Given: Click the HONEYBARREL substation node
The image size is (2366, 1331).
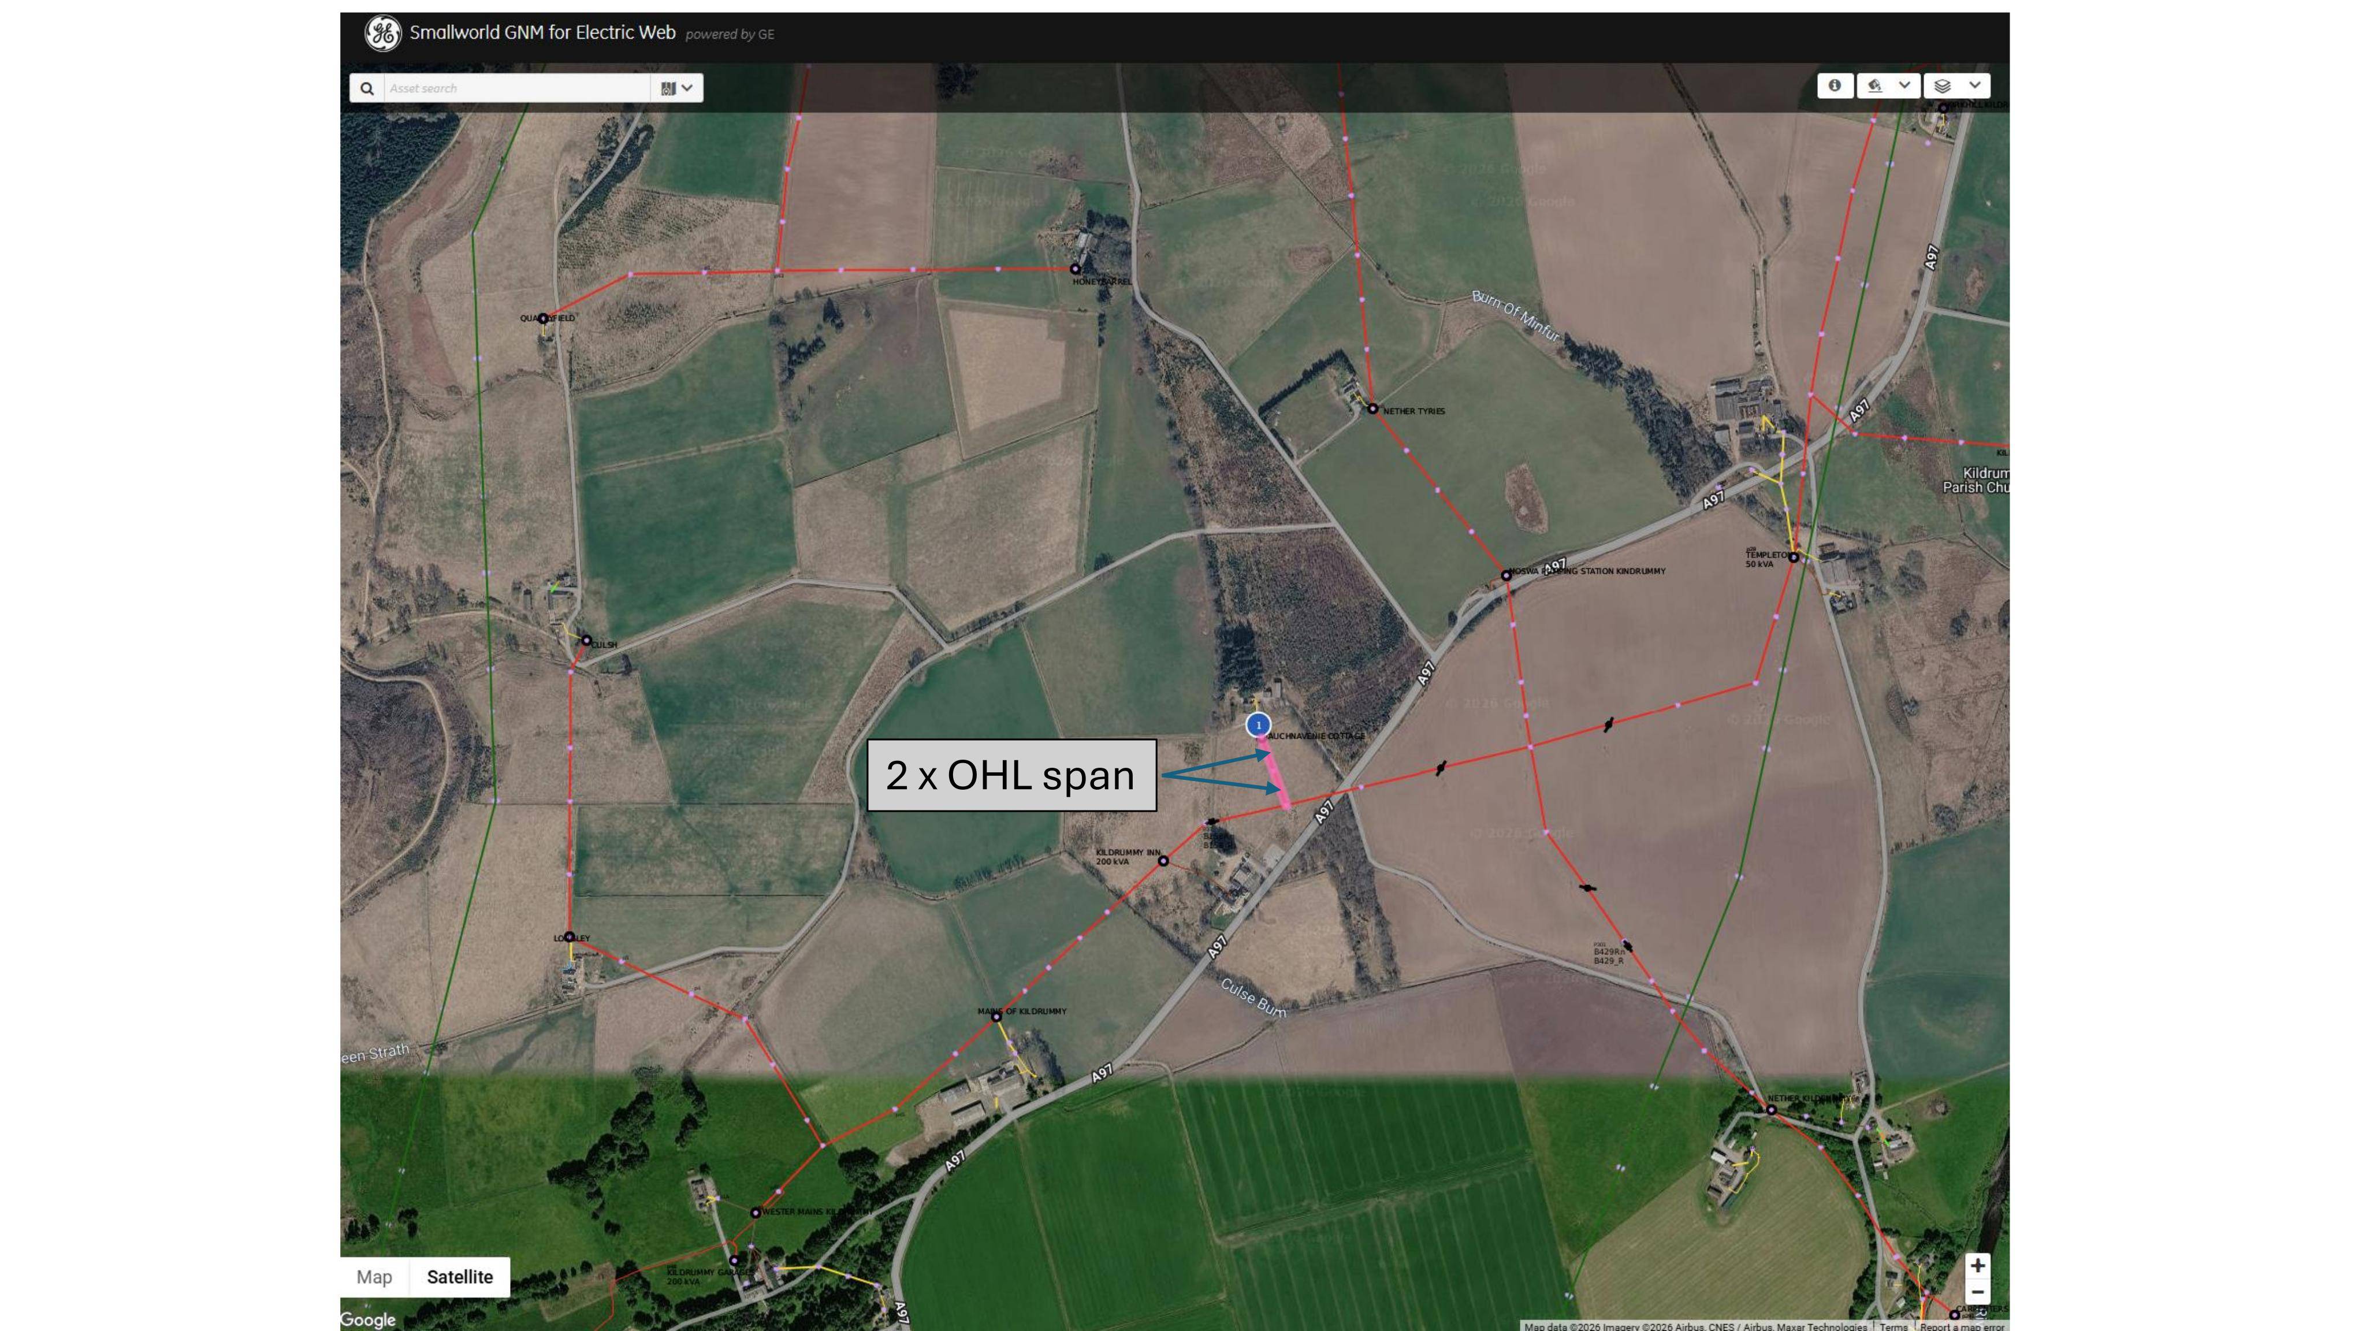Looking at the screenshot, I should (x=1076, y=269).
